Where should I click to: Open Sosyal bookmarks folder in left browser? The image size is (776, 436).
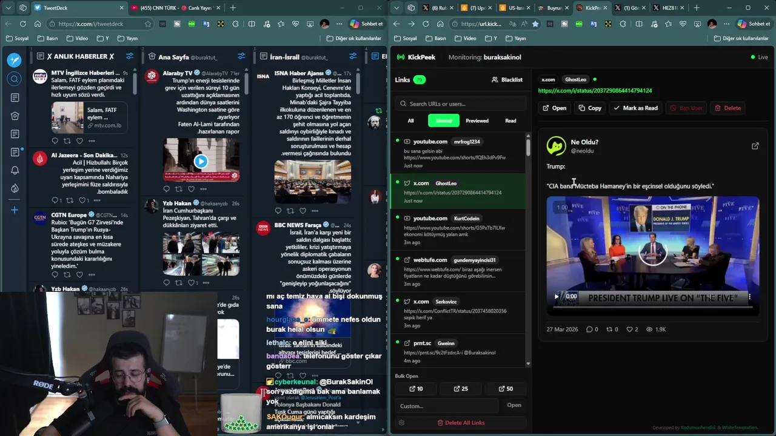[x=17, y=38]
